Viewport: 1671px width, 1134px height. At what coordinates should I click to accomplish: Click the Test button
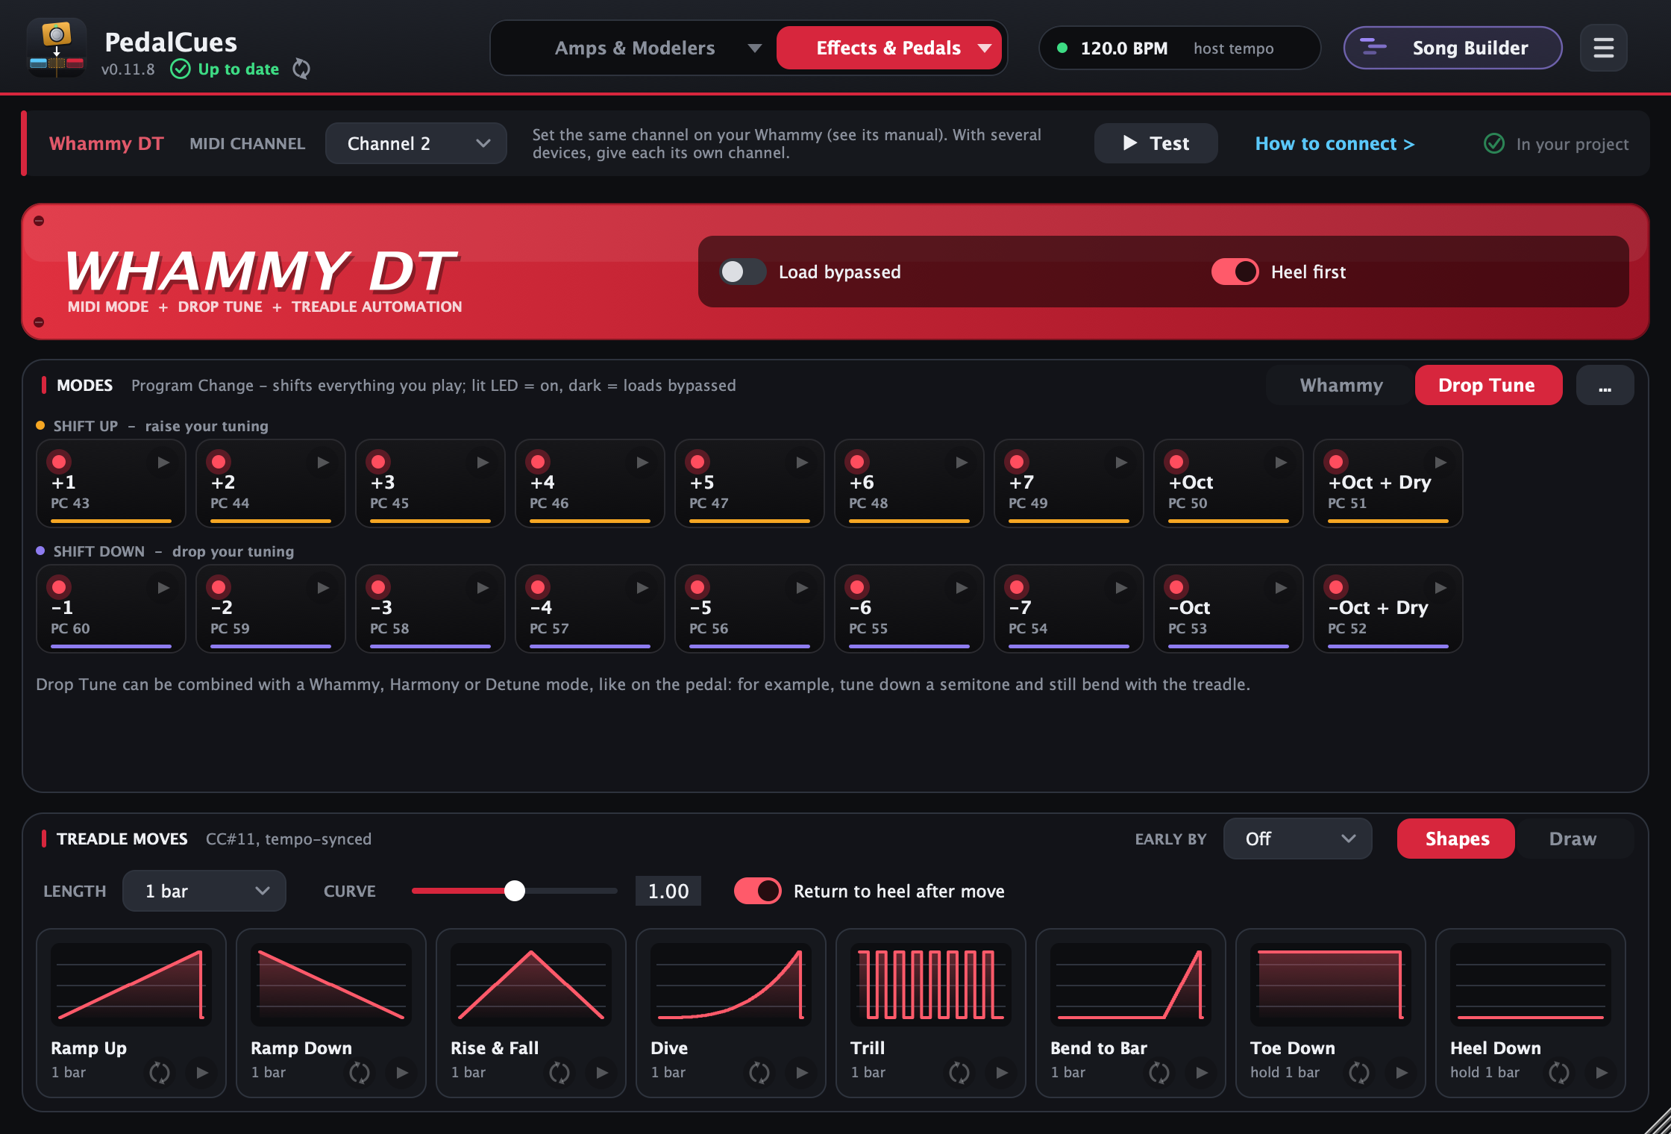(1156, 143)
